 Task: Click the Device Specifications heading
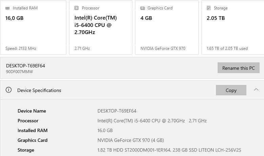pyautogui.click(x=39, y=90)
